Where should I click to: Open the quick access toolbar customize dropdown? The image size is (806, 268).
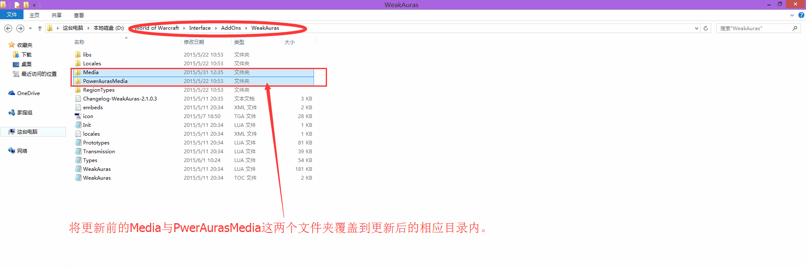(34, 5)
